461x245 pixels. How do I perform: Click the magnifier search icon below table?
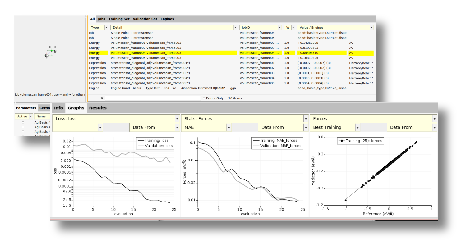[102, 98]
